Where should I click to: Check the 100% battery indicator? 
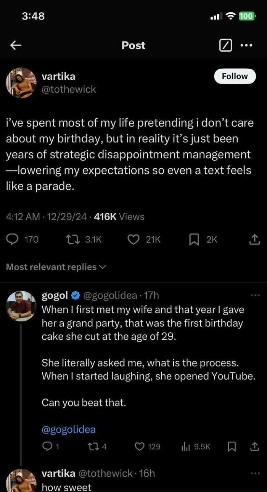click(247, 16)
